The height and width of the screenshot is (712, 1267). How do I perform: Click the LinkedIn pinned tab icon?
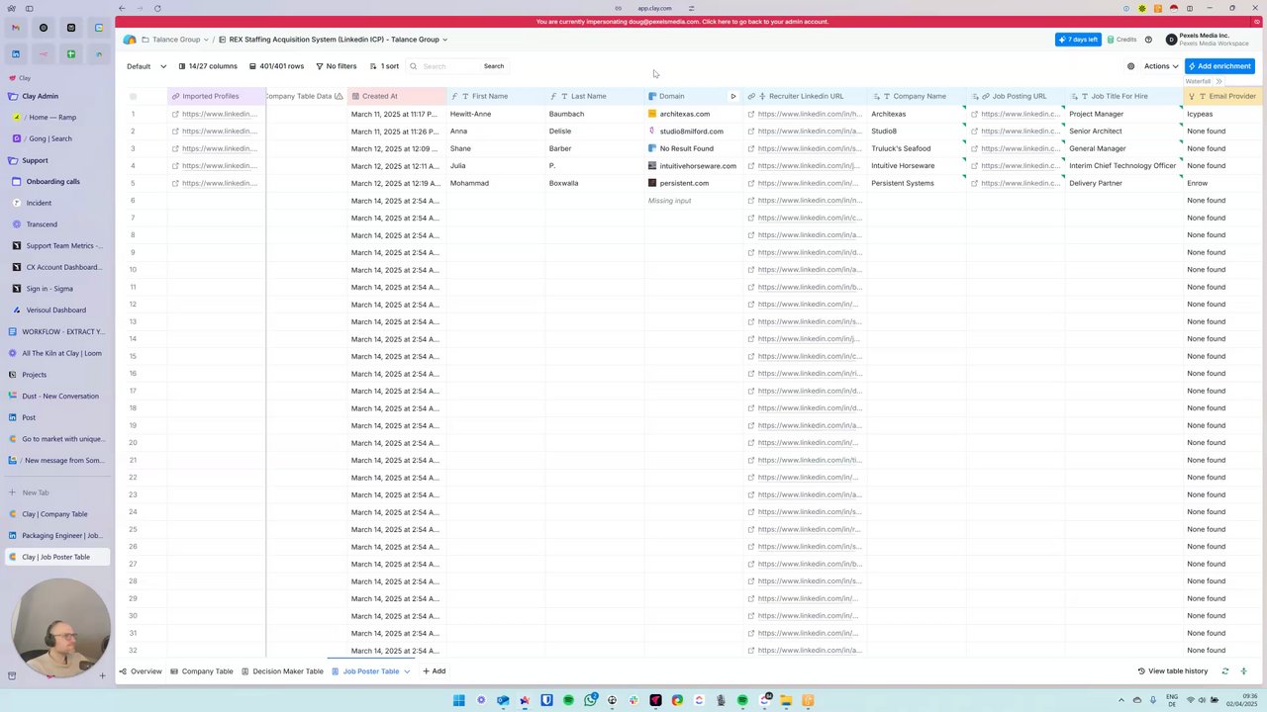pos(16,54)
